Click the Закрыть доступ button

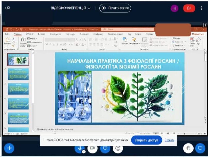click(x=147, y=140)
